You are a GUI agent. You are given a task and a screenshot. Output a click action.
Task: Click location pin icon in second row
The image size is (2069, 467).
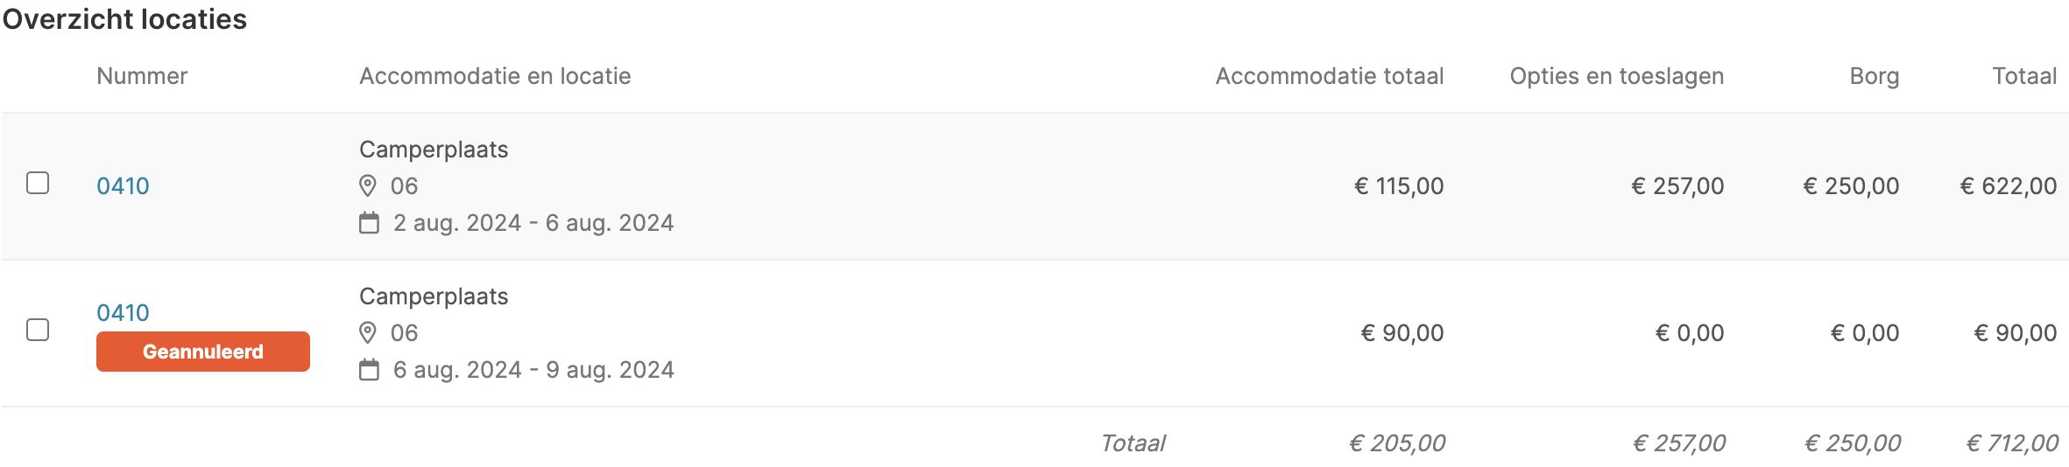coord(368,333)
